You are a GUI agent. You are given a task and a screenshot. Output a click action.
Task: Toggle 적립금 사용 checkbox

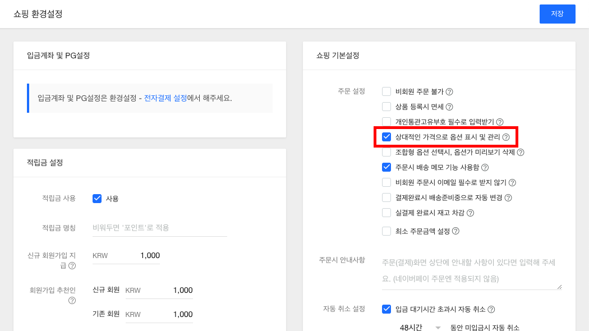tap(97, 199)
